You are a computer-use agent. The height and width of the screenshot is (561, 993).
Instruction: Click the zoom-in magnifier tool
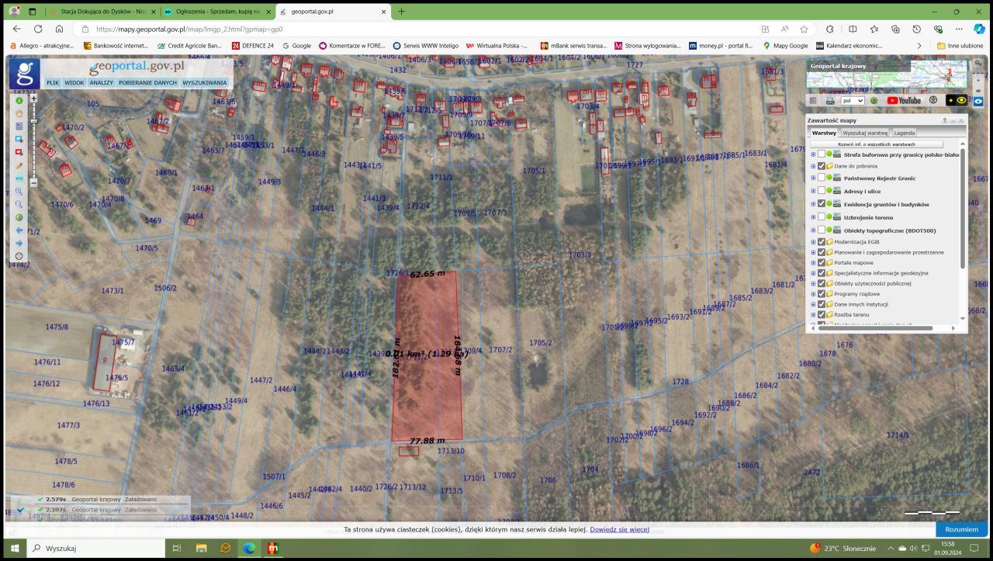pyautogui.click(x=19, y=191)
